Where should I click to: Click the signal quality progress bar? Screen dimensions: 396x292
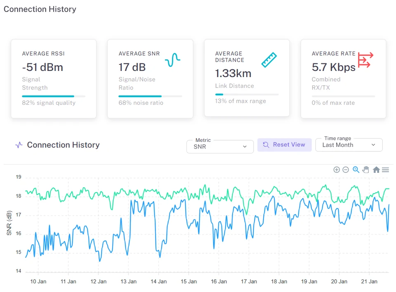tap(54, 96)
